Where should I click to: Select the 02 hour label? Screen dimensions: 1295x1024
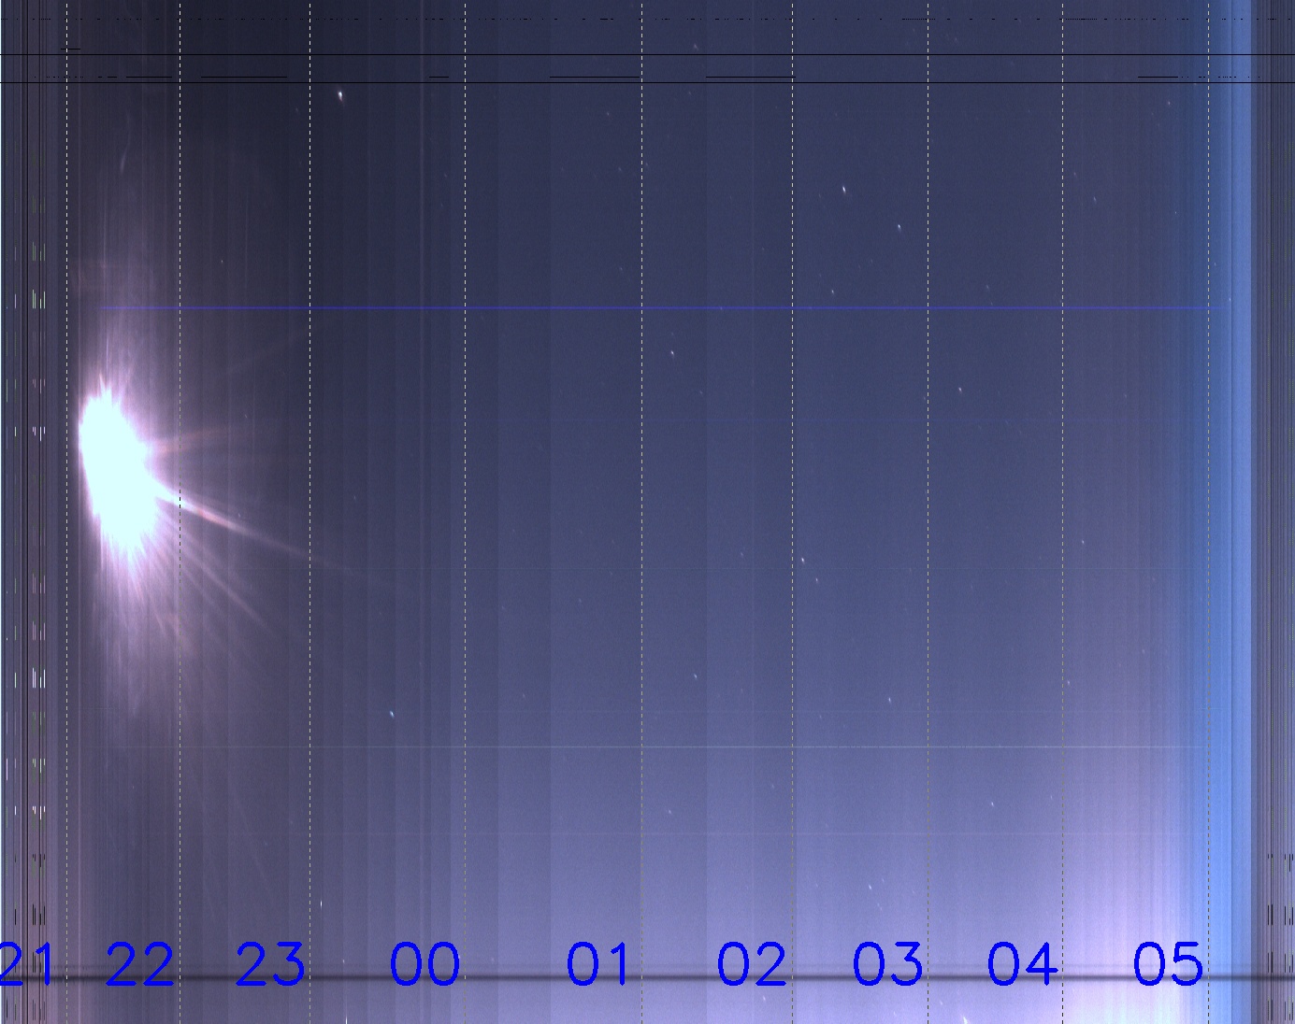click(752, 964)
